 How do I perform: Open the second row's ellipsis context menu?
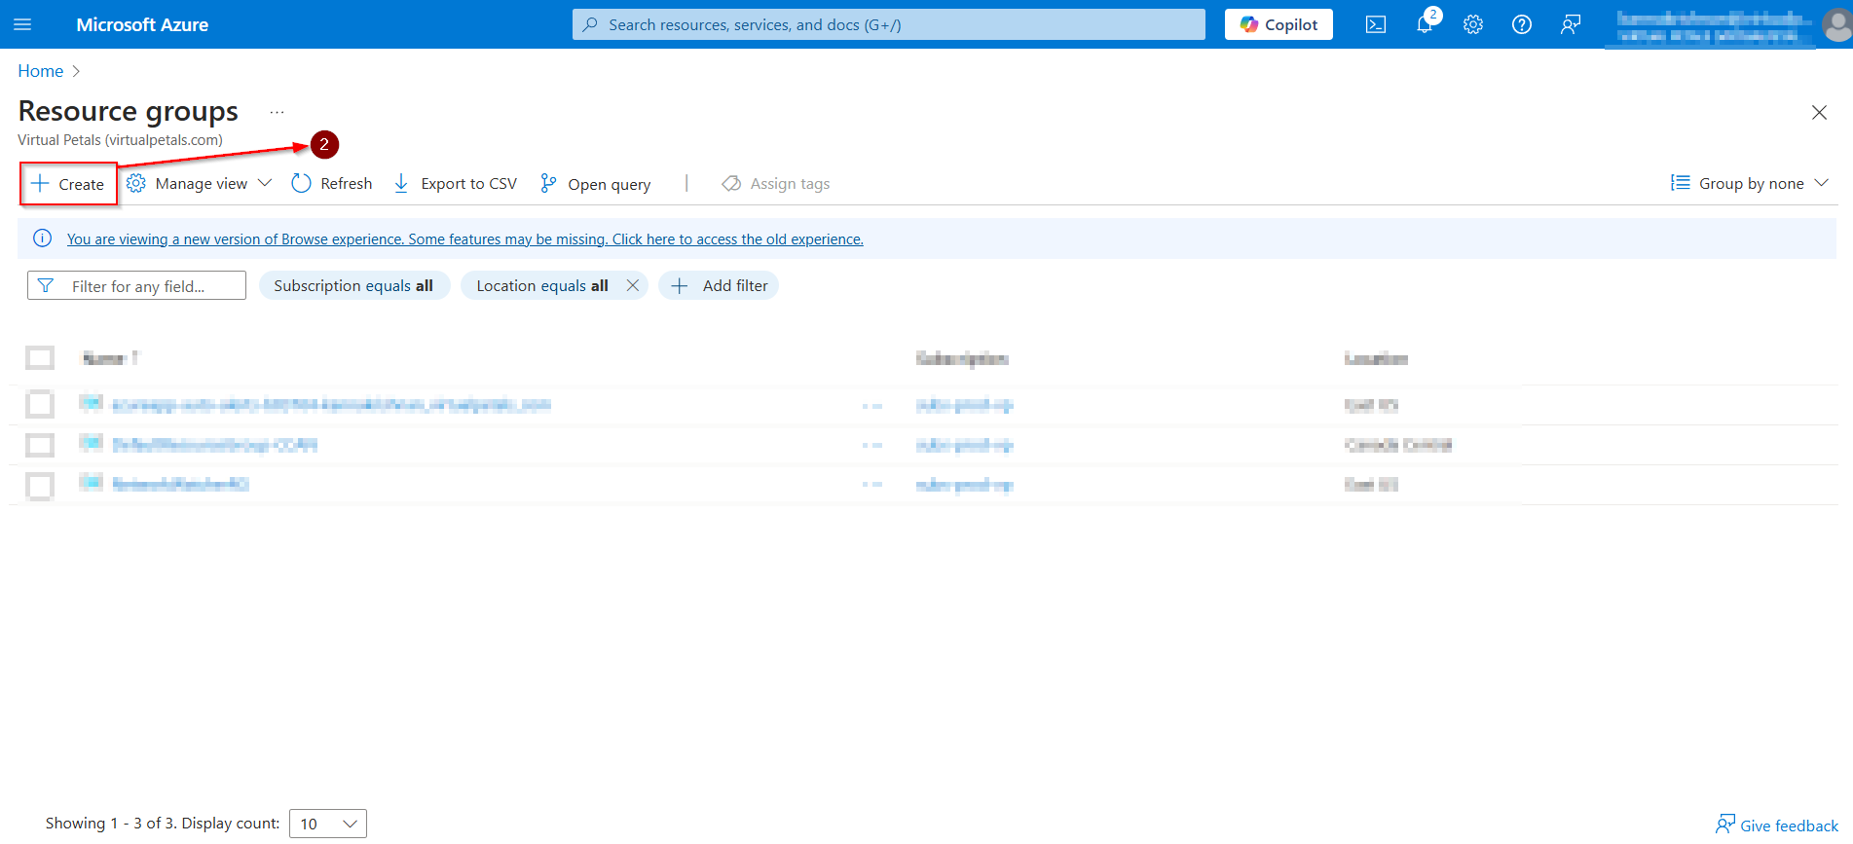coord(872,445)
